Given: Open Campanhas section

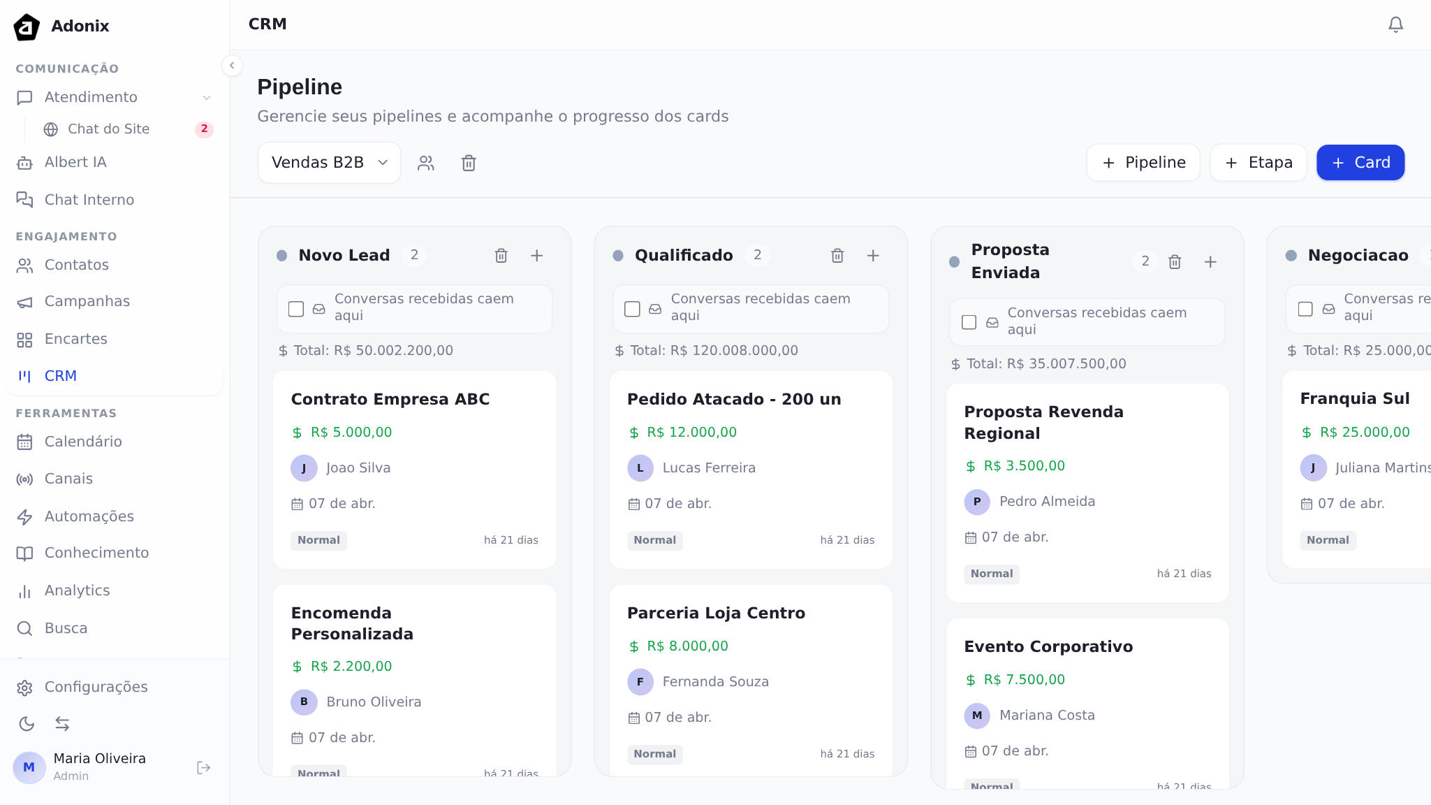Looking at the screenshot, I should click(115, 302).
